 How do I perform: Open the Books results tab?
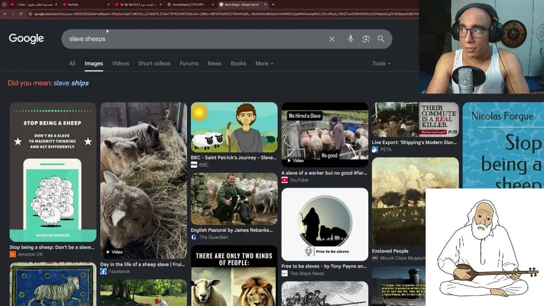tap(238, 63)
